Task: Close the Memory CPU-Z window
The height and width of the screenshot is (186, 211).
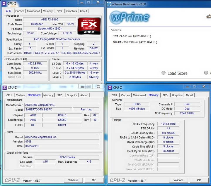Action: [x=204, y=86]
